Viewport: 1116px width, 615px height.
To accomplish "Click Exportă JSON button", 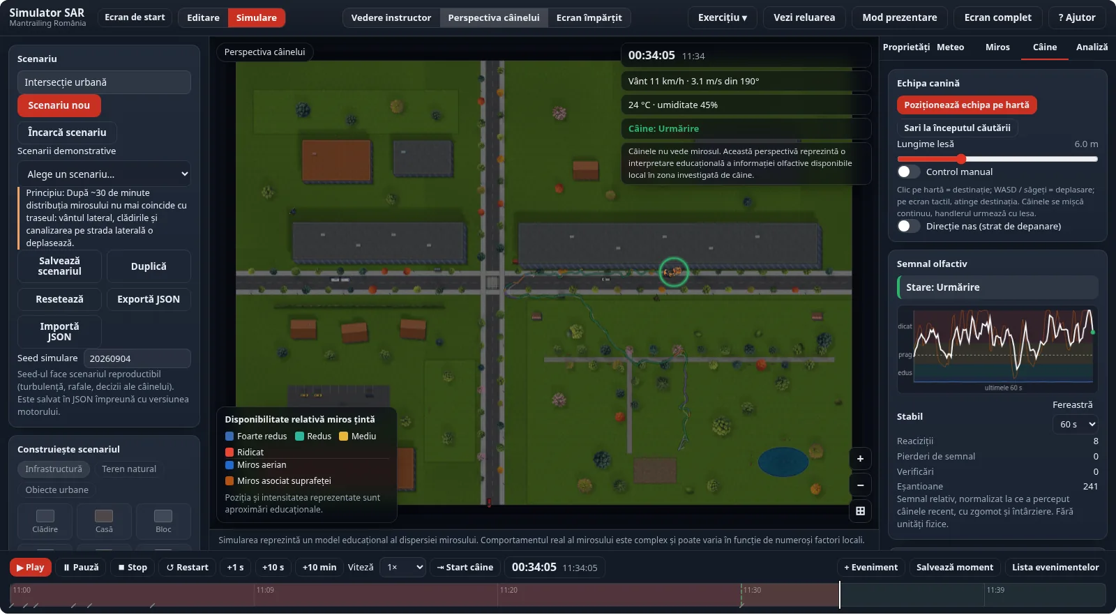I will 149,299.
